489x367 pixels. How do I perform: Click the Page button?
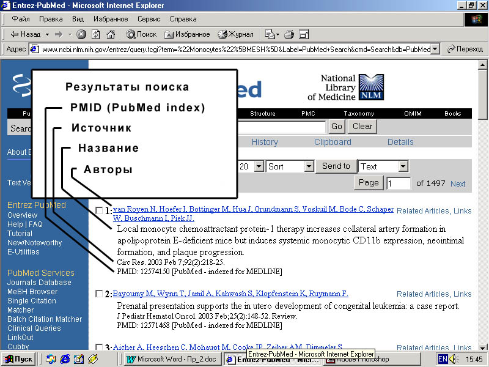coord(369,182)
